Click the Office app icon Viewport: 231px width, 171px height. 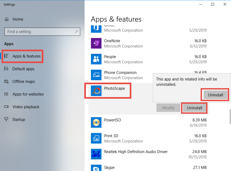(96, 29)
